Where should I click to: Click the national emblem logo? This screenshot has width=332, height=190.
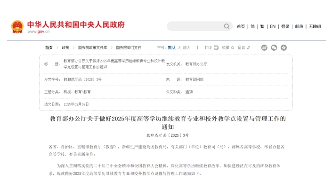point(17,27)
